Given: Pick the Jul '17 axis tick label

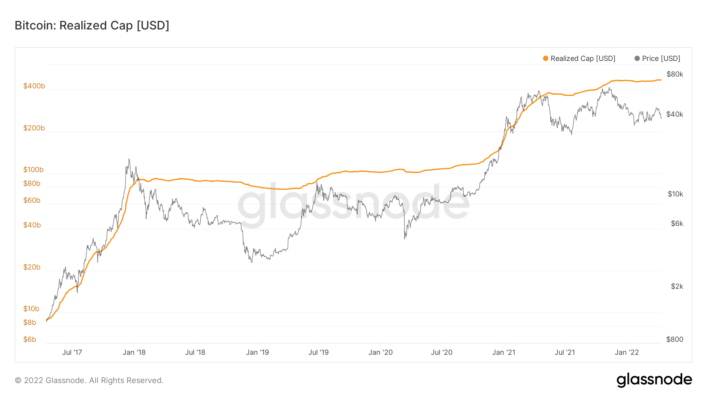Looking at the screenshot, I should tap(72, 352).
